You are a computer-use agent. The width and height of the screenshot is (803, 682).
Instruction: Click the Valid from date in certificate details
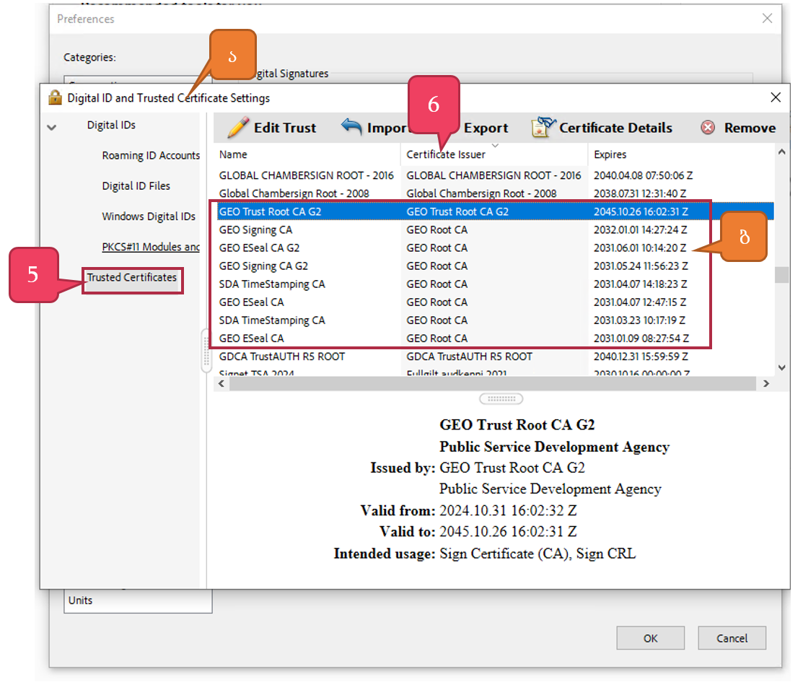click(x=508, y=511)
